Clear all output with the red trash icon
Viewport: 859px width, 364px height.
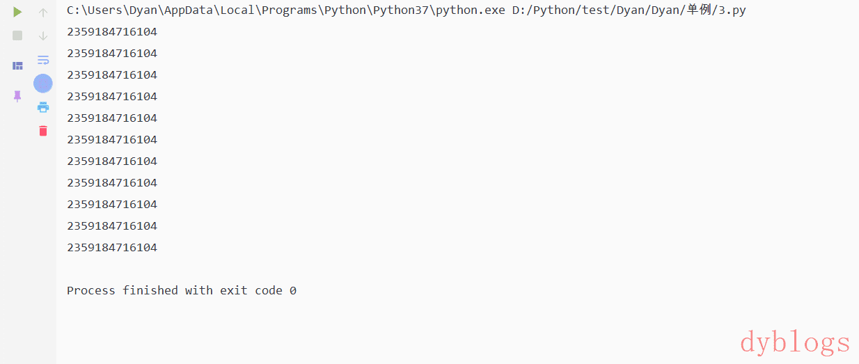coord(43,131)
